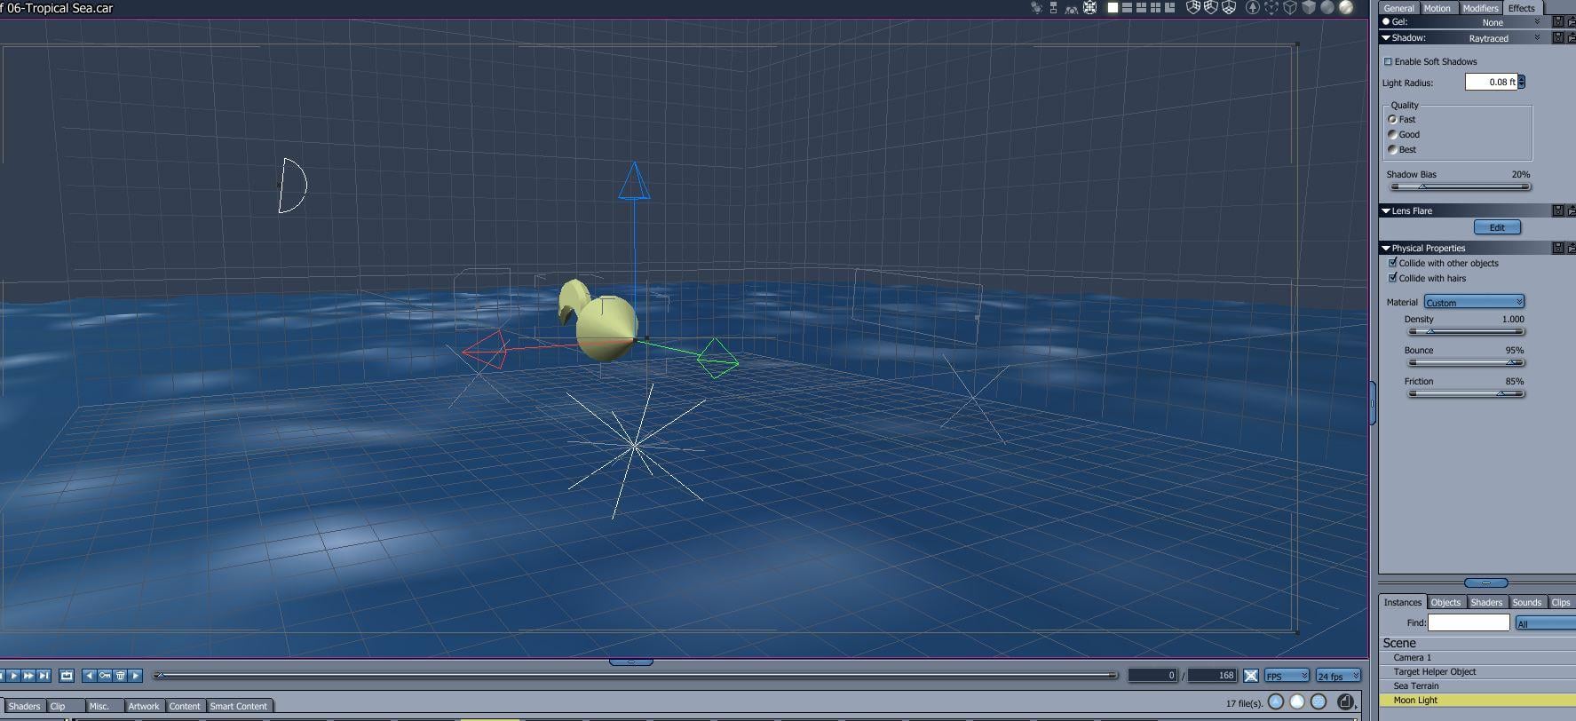Switch to the General tab
The height and width of the screenshot is (721, 1576).
click(x=1398, y=8)
